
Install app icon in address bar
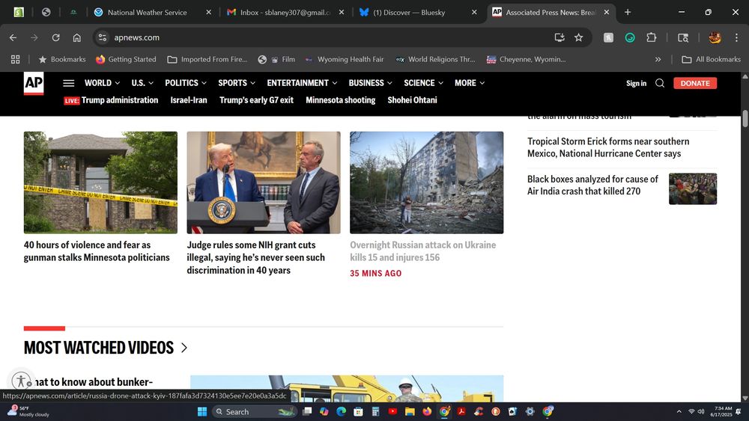(560, 37)
